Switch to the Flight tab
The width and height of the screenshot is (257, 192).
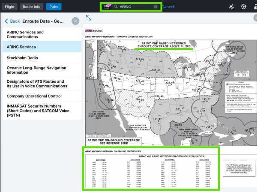[x=11, y=7]
